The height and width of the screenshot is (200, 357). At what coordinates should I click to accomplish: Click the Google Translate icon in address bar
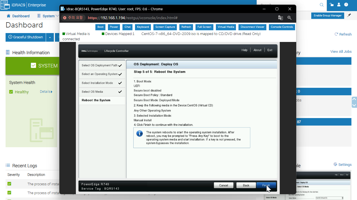(281, 18)
